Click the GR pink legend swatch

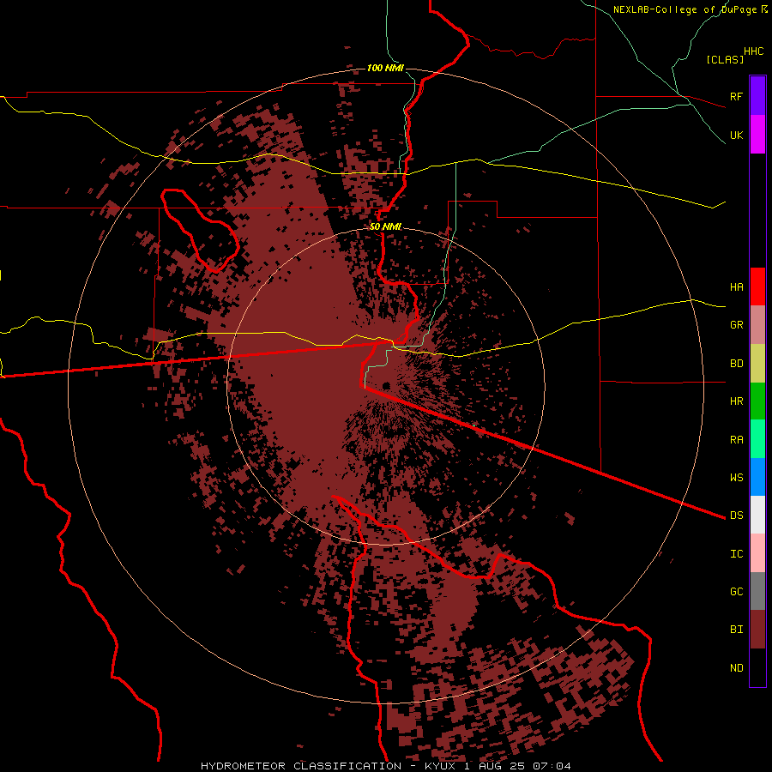pyautogui.click(x=757, y=325)
